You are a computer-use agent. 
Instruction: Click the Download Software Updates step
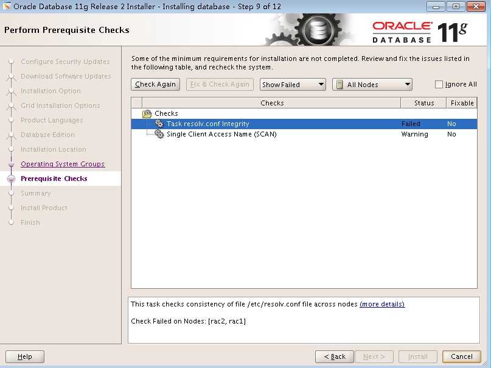pyautogui.click(x=66, y=76)
